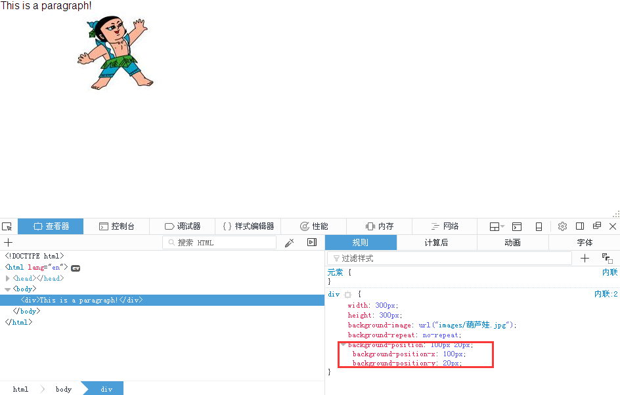Collapse the body element node
620x395 pixels.
point(7,289)
